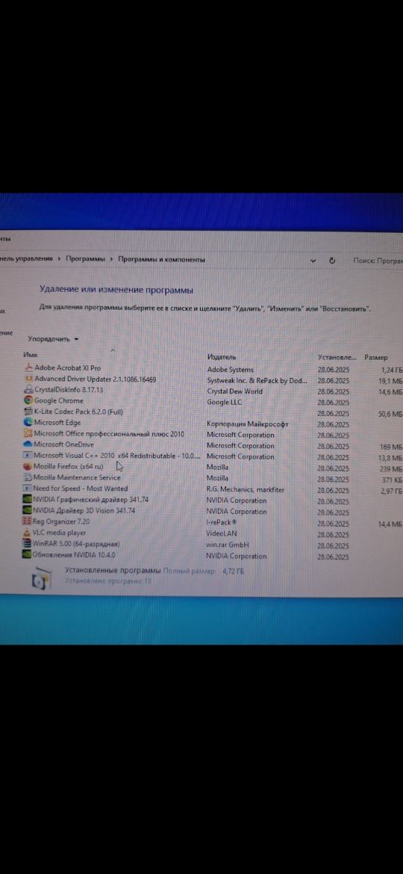The width and height of the screenshot is (403, 874).
Task: Select the VLC media player entry
Action: click(x=59, y=533)
